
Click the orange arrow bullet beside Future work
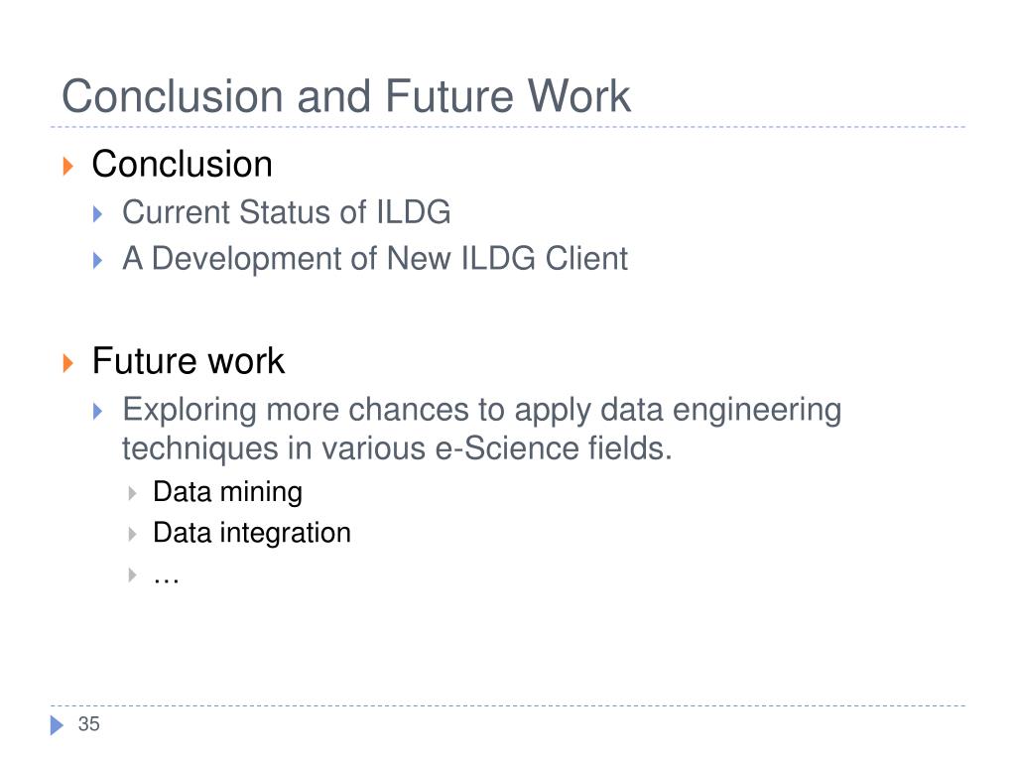[x=68, y=363]
